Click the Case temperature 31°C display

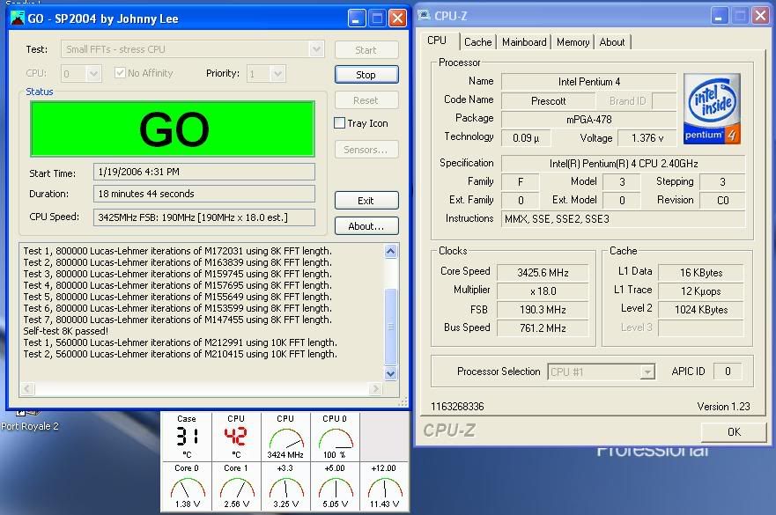187,437
